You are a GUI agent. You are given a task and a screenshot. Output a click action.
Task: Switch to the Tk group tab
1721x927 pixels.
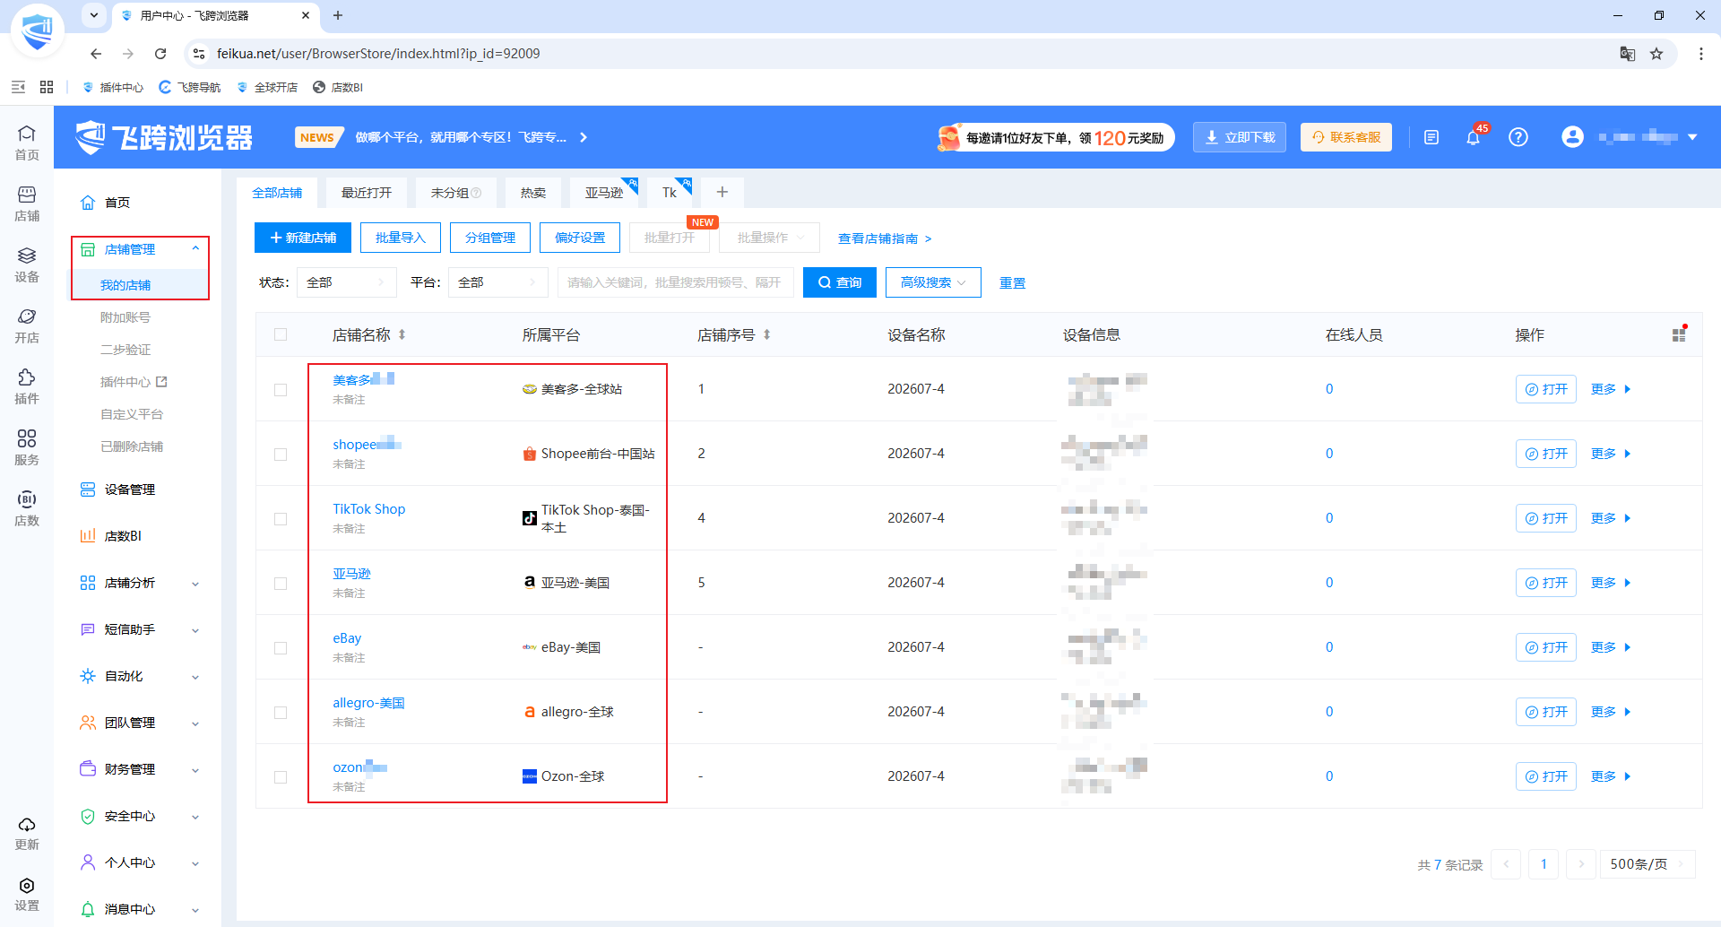[x=670, y=193]
